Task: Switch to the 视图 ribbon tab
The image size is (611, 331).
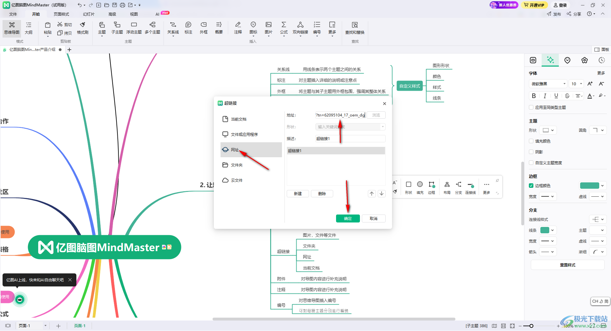Action: [x=134, y=14]
